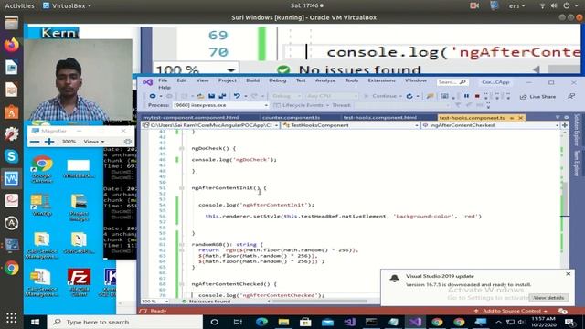Viewport: 585px width, 329px height.
Task: Open Microsoft Store from Windows taskbar
Action: click(305, 322)
